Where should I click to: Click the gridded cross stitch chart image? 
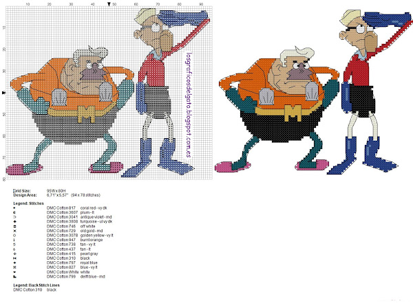[109, 93]
